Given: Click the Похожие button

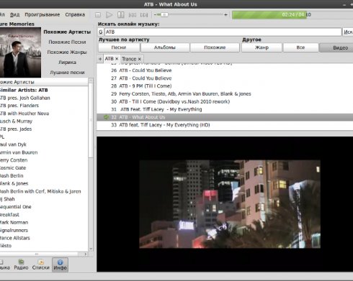Looking at the screenshot, I should point(215,47).
